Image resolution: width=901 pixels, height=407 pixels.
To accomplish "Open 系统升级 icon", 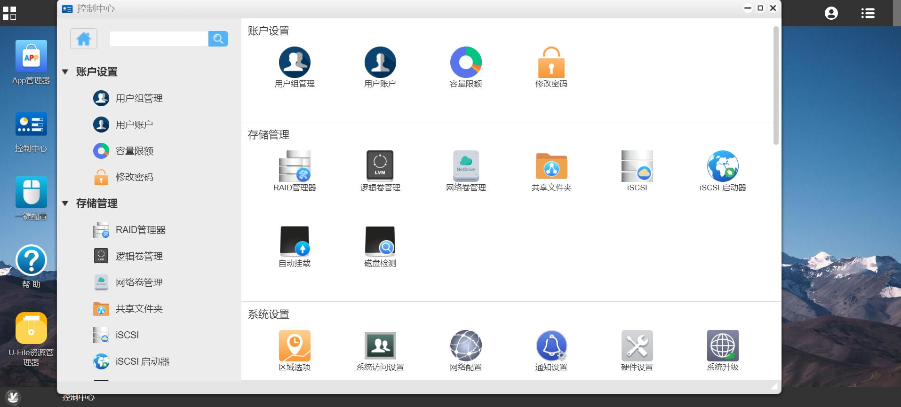I will tap(723, 345).
